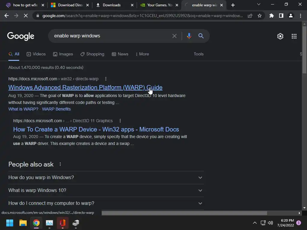
Task: Clear the search box with the X
Action: tap(174, 36)
